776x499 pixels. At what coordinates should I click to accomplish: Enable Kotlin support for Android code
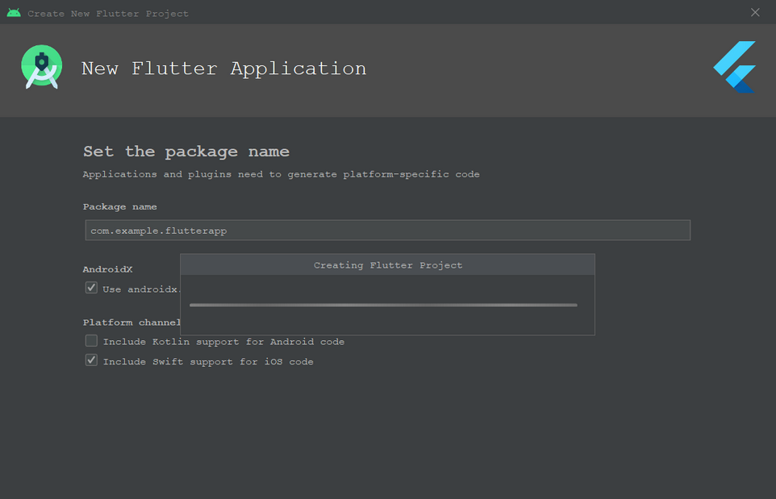91,341
